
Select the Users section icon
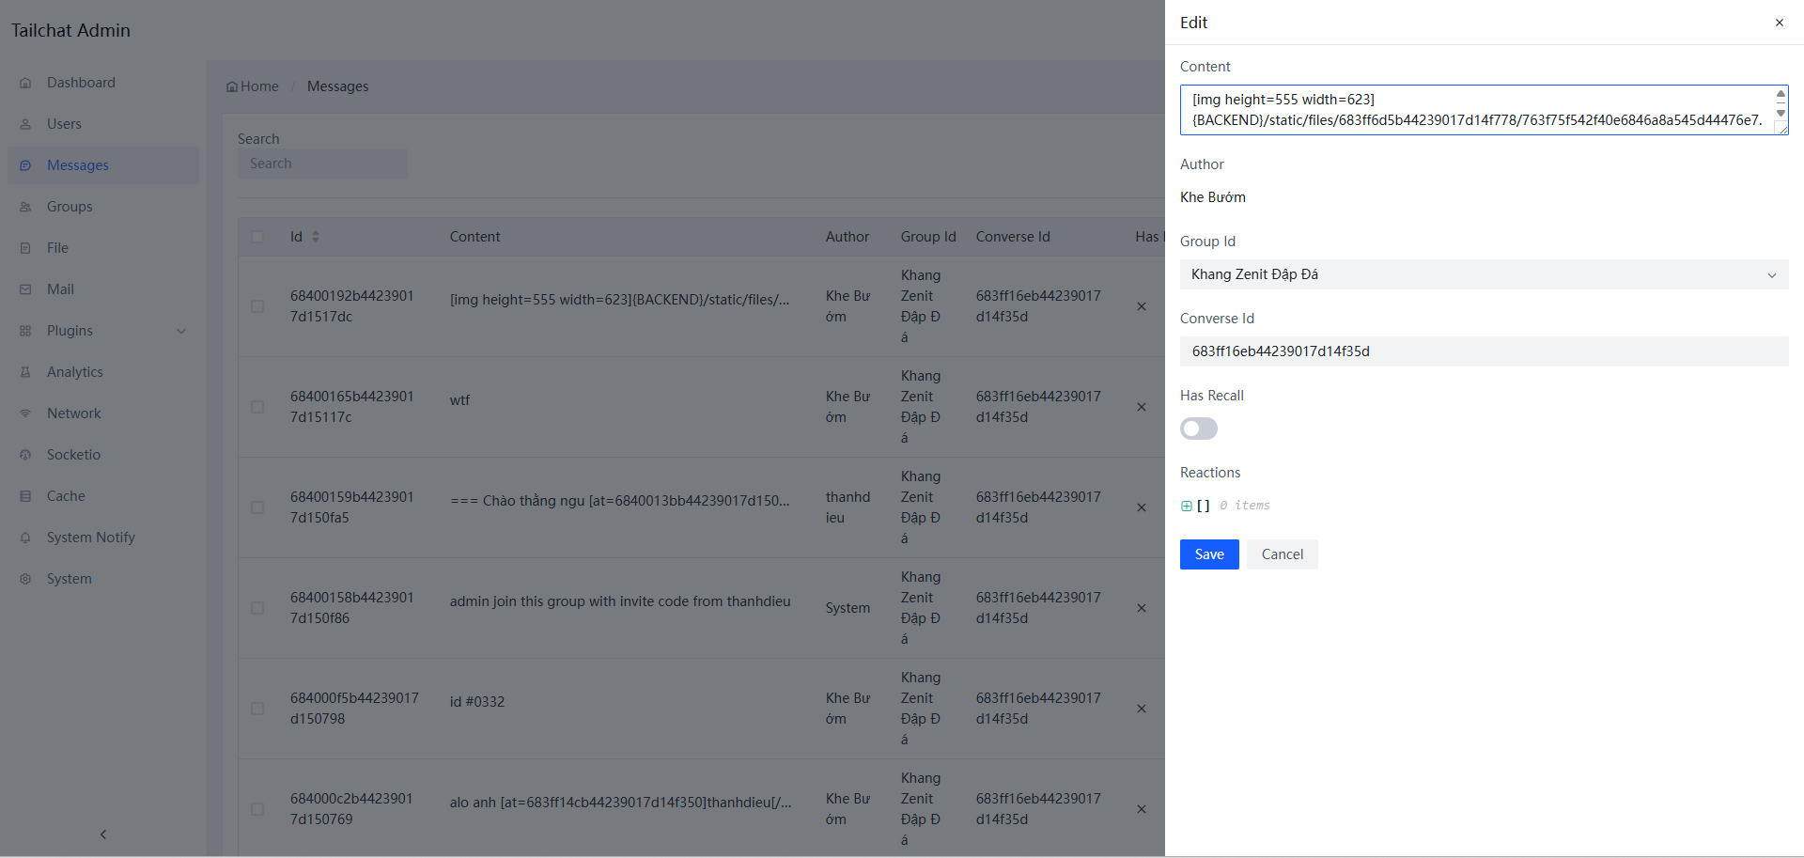pos(24,123)
